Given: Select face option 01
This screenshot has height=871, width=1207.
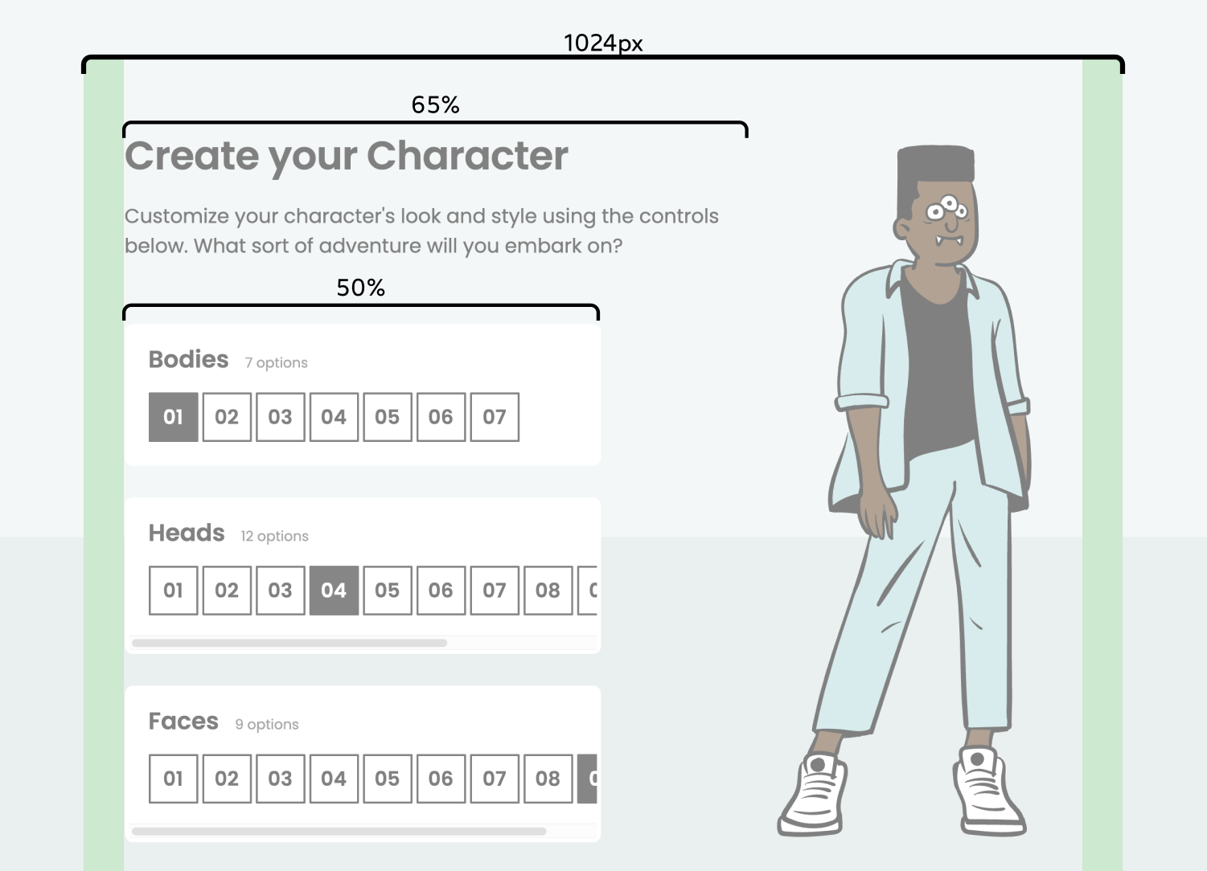Looking at the screenshot, I should [173, 779].
